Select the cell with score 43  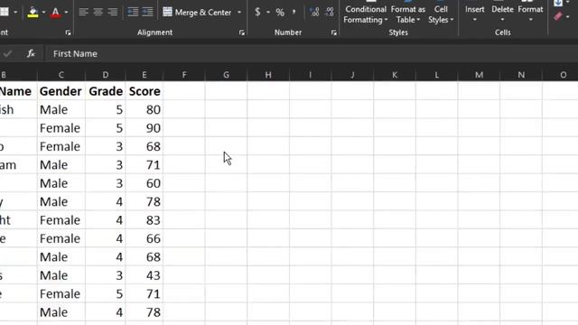pos(144,275)
